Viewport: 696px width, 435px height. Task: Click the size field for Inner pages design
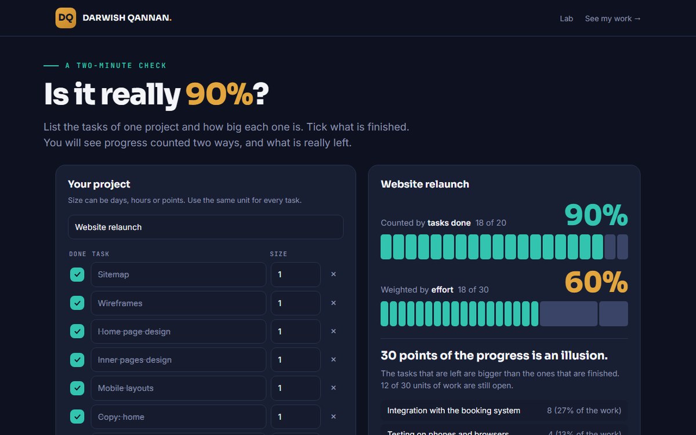296,360
